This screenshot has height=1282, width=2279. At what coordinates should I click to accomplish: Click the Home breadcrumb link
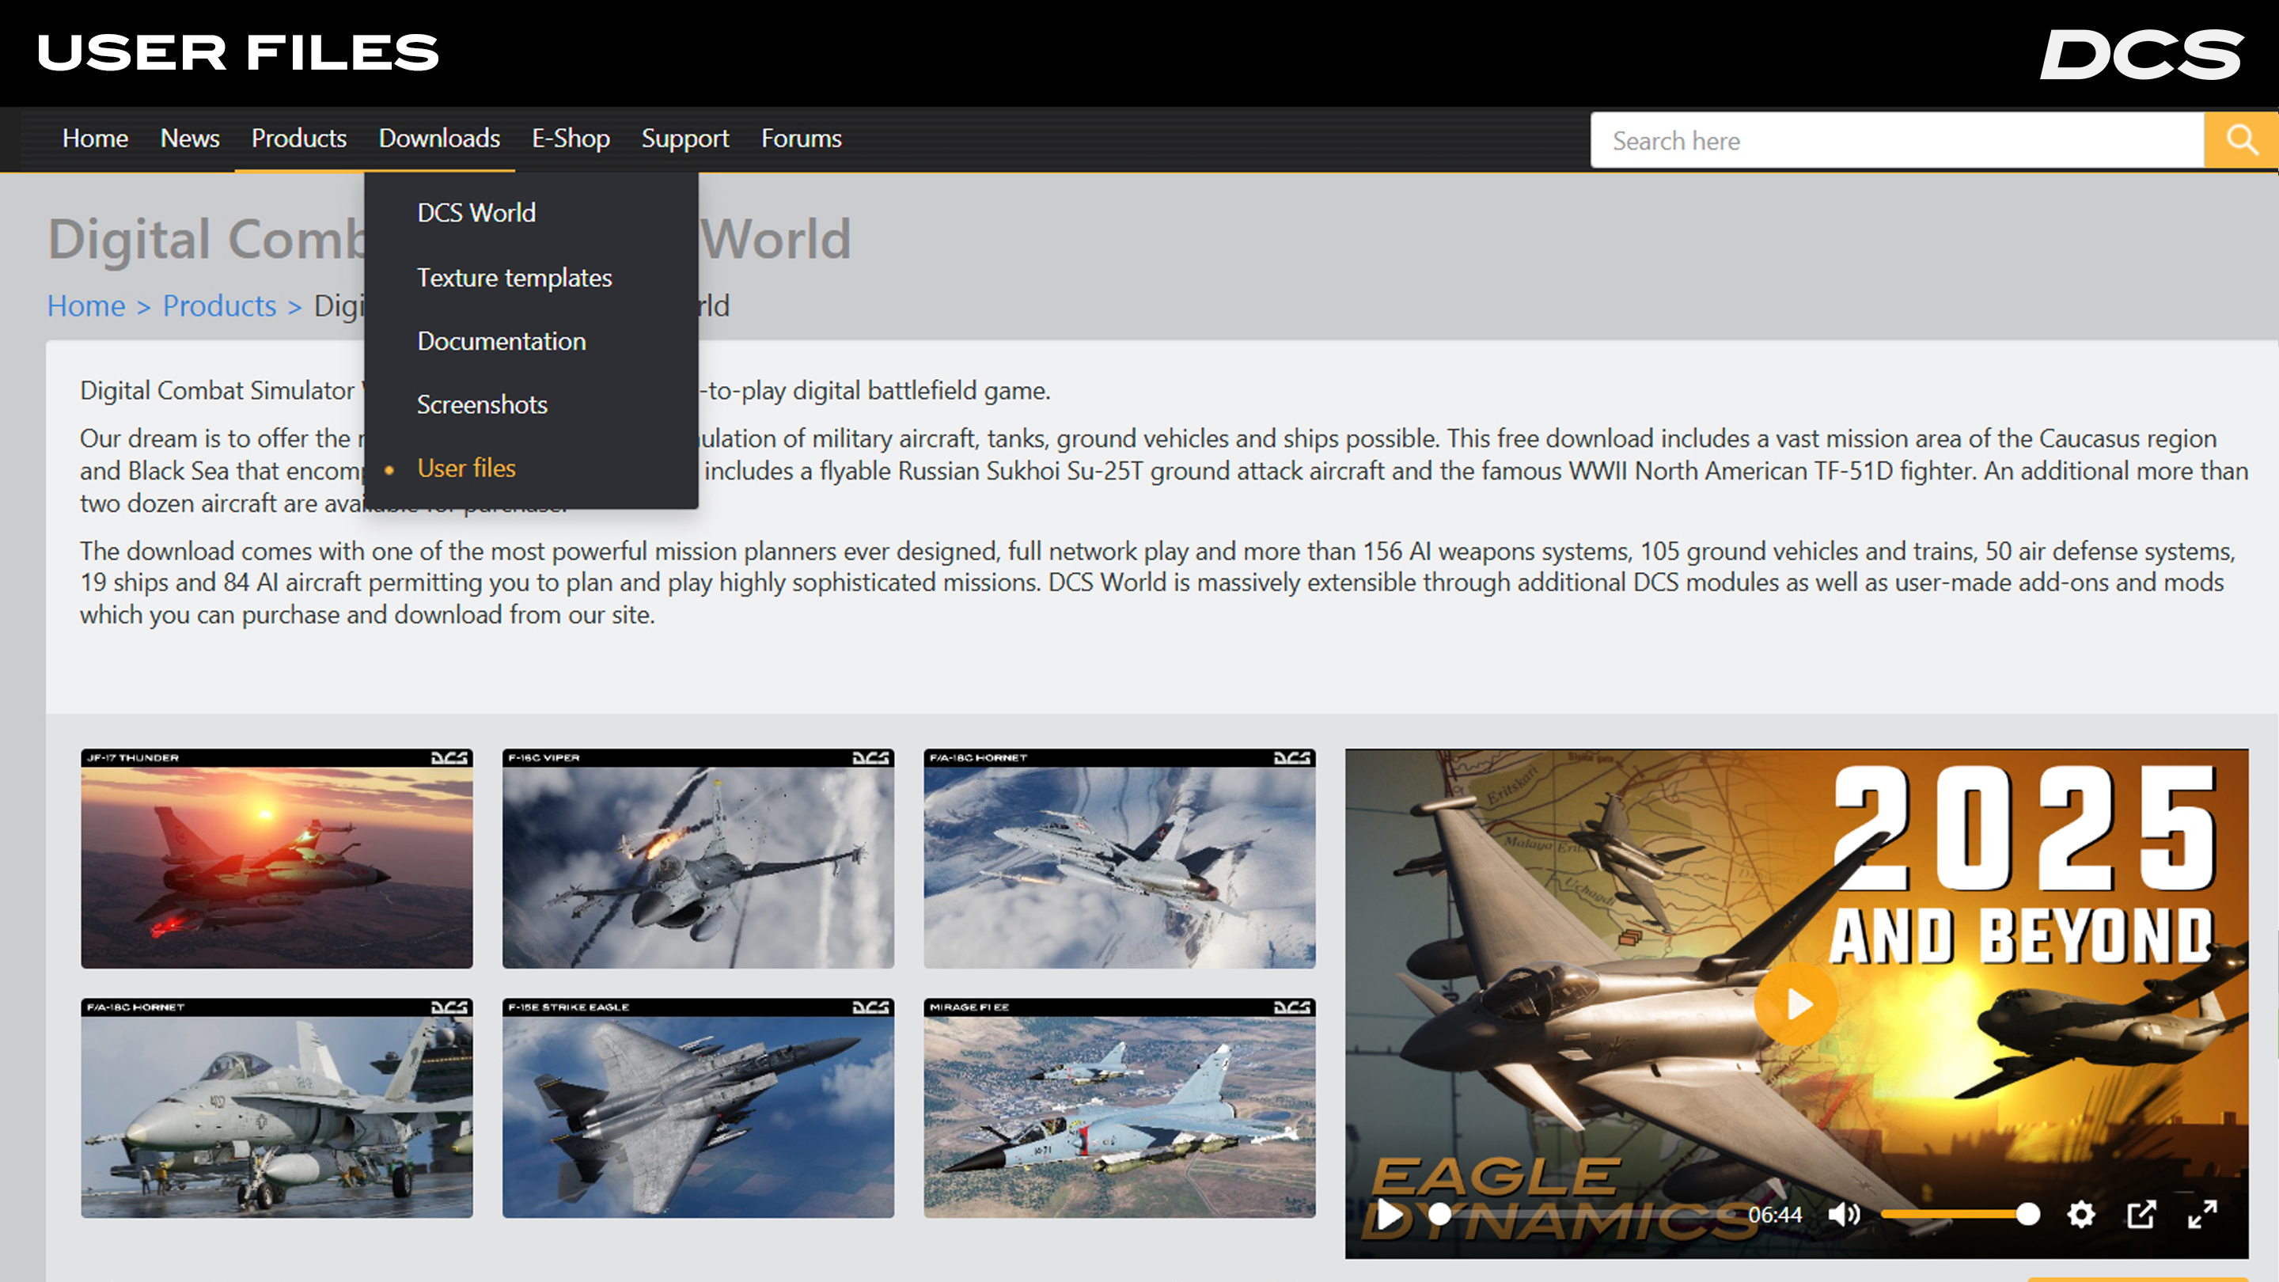(x=85, y=306)
